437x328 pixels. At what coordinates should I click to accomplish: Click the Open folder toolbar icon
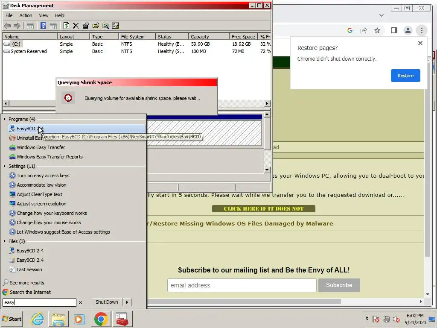pyautogui.click(x=96, y=26)
